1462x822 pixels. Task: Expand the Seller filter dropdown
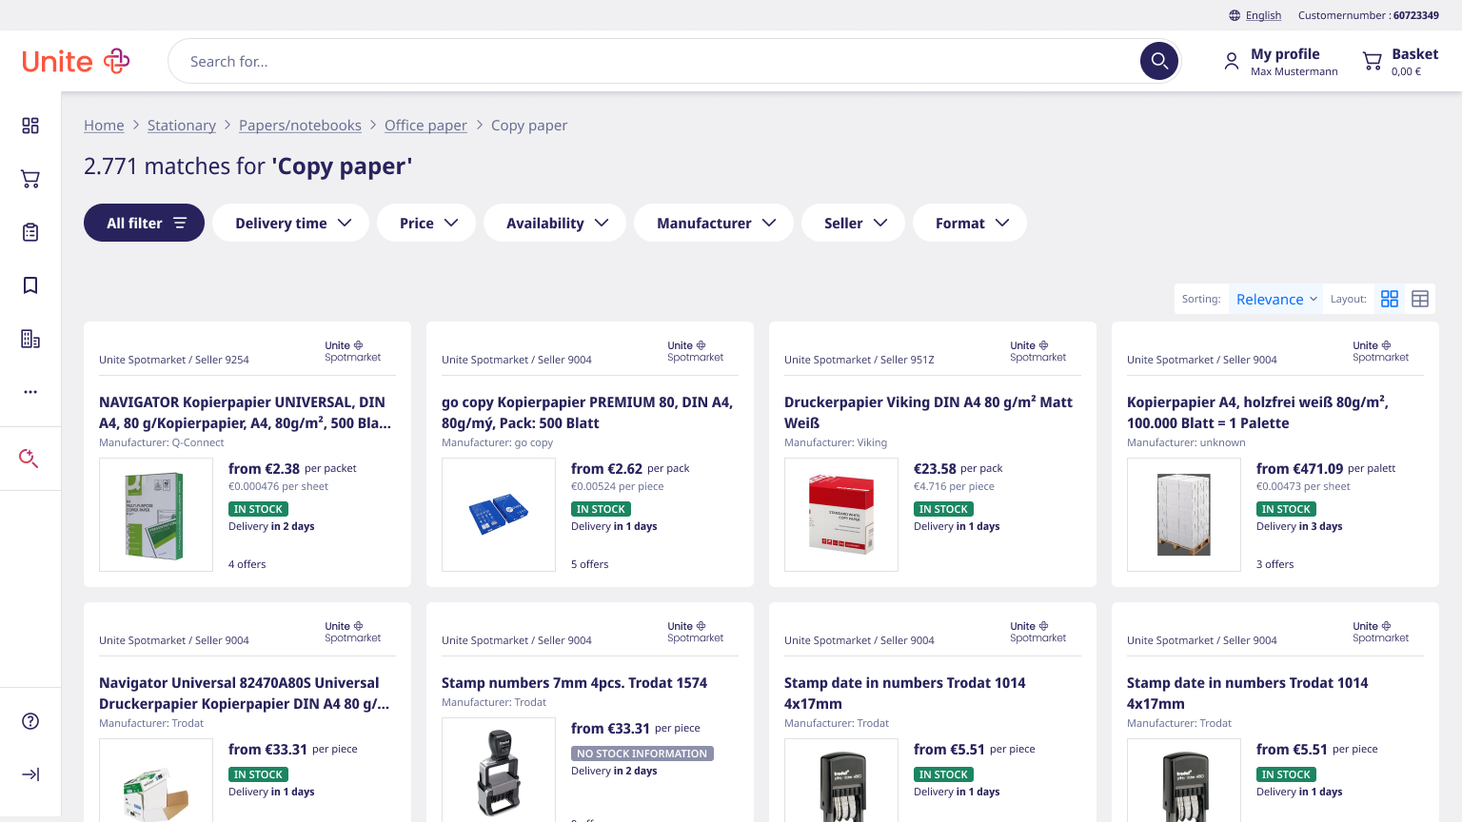[x=853, y=223]
